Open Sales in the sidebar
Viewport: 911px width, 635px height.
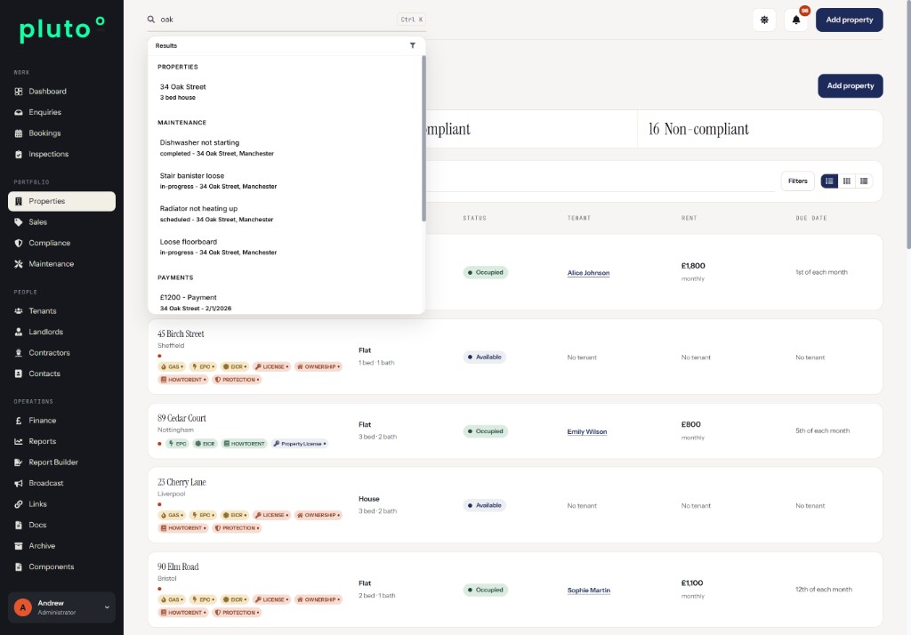point(61,222)
